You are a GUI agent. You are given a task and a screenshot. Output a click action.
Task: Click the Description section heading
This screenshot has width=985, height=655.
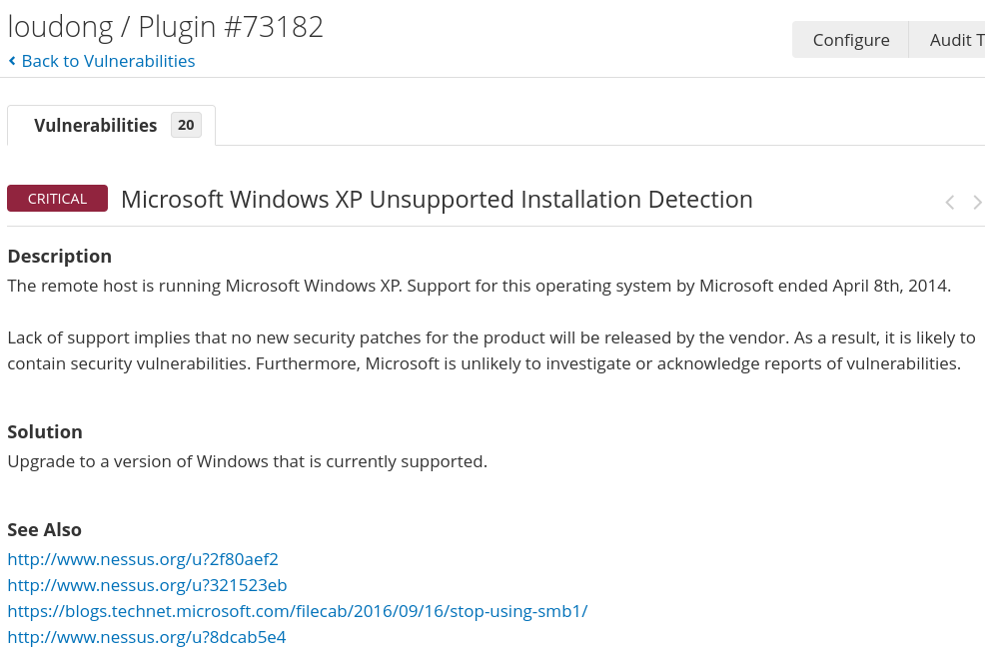(x=59, y=257)
